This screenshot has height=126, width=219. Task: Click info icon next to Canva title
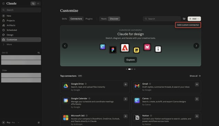point(151,99)
